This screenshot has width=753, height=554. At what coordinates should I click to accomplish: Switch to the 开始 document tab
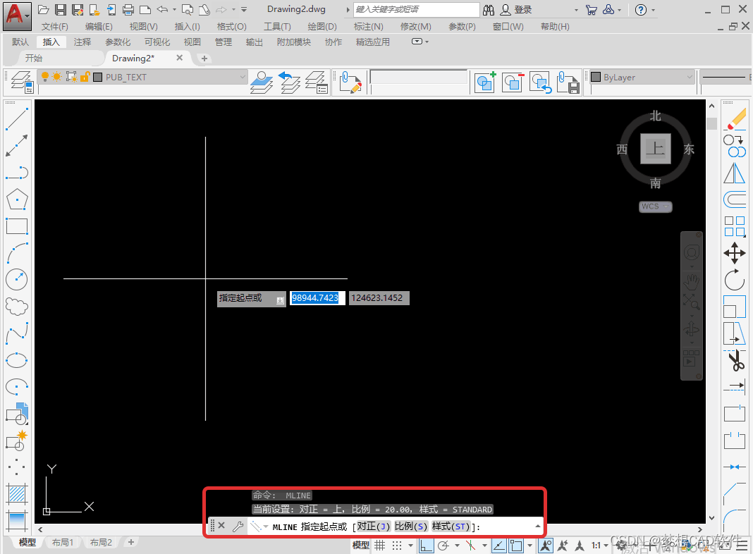tap(34, 58)
